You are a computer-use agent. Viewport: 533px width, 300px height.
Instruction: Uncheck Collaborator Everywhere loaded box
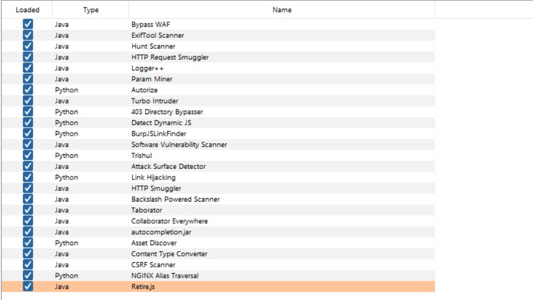pyautogui.click(x=28, y=221)
